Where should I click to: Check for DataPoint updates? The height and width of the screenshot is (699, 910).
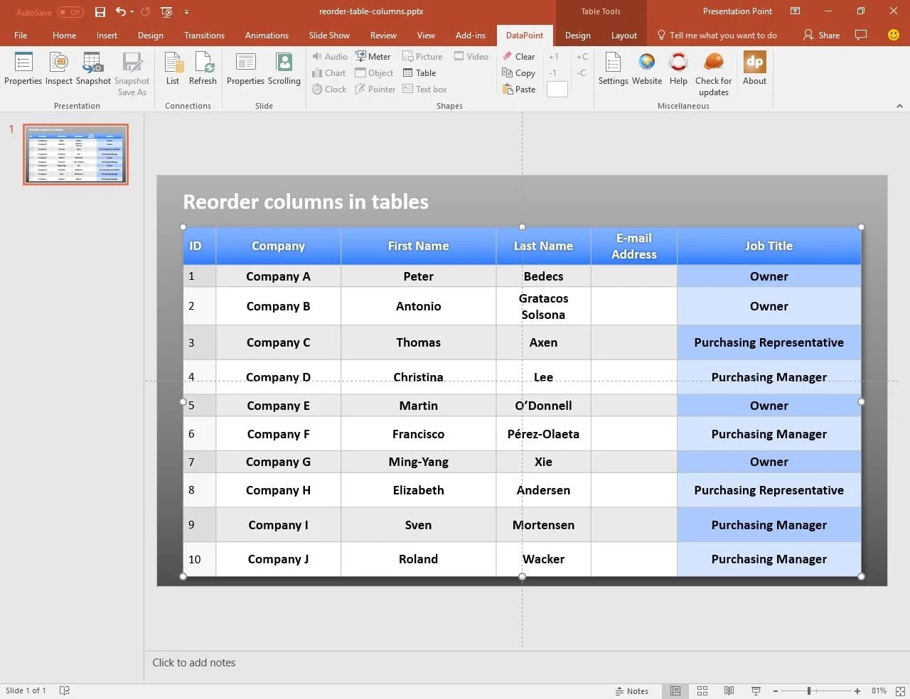713,69
